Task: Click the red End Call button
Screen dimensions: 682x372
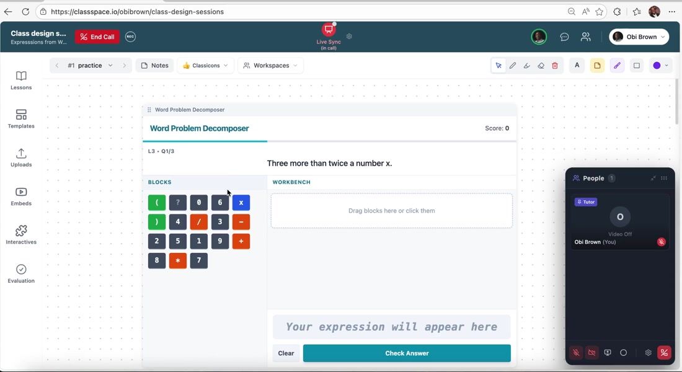Action: [97, 37]
